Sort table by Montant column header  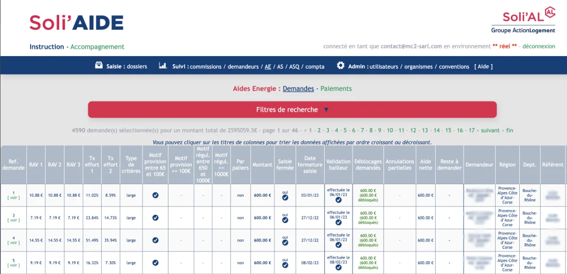click(x=262, y=164)
